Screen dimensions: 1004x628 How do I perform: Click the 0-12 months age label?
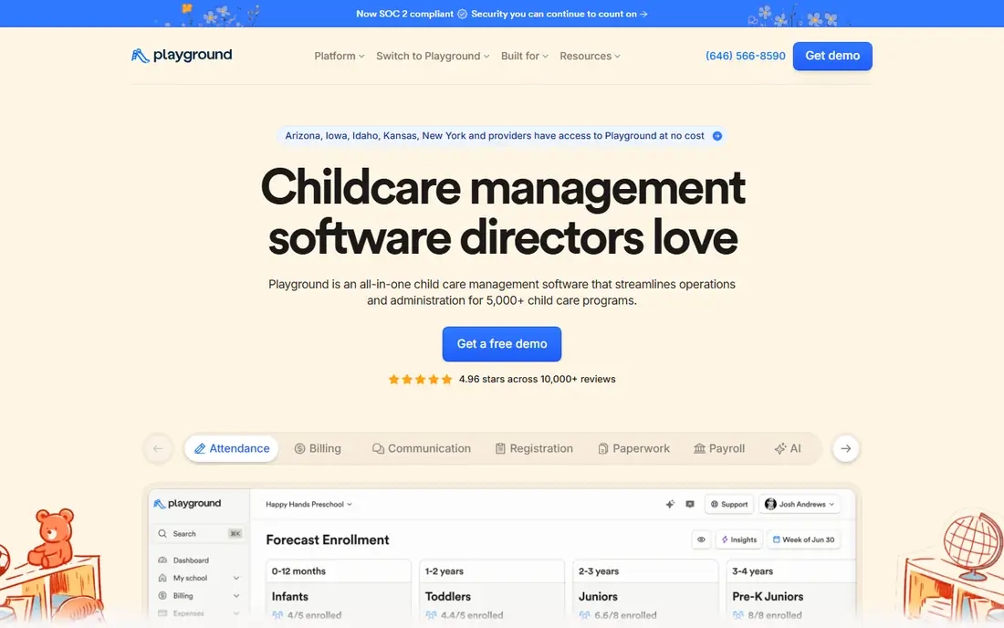(298, 571)
